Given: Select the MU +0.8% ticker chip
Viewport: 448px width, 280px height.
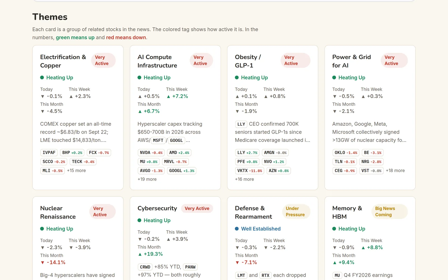Looking at the screenshot, I should [149, 162].
